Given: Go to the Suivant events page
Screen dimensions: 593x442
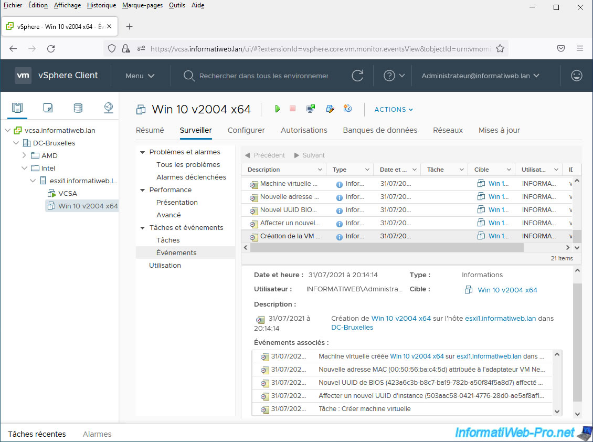Looking at the screenshot, I should click(309, 155).
